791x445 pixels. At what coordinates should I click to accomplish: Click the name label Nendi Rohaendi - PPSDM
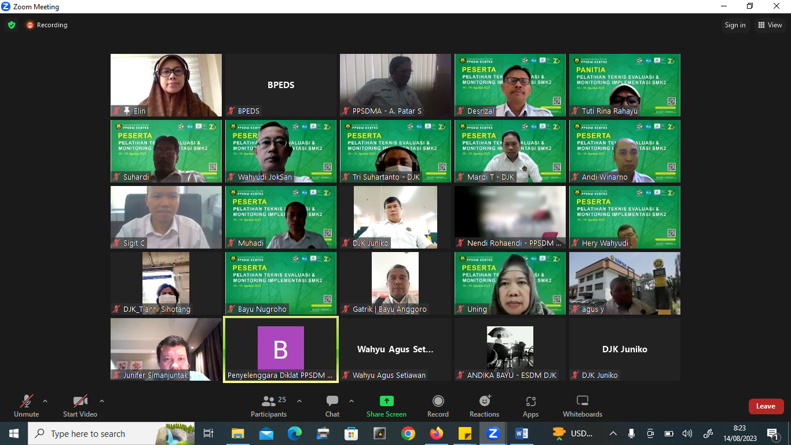tap(514, 243)
